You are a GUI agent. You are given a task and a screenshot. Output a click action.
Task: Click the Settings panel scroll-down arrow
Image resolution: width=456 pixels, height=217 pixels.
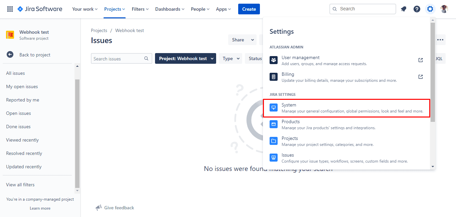pos(433,166)
